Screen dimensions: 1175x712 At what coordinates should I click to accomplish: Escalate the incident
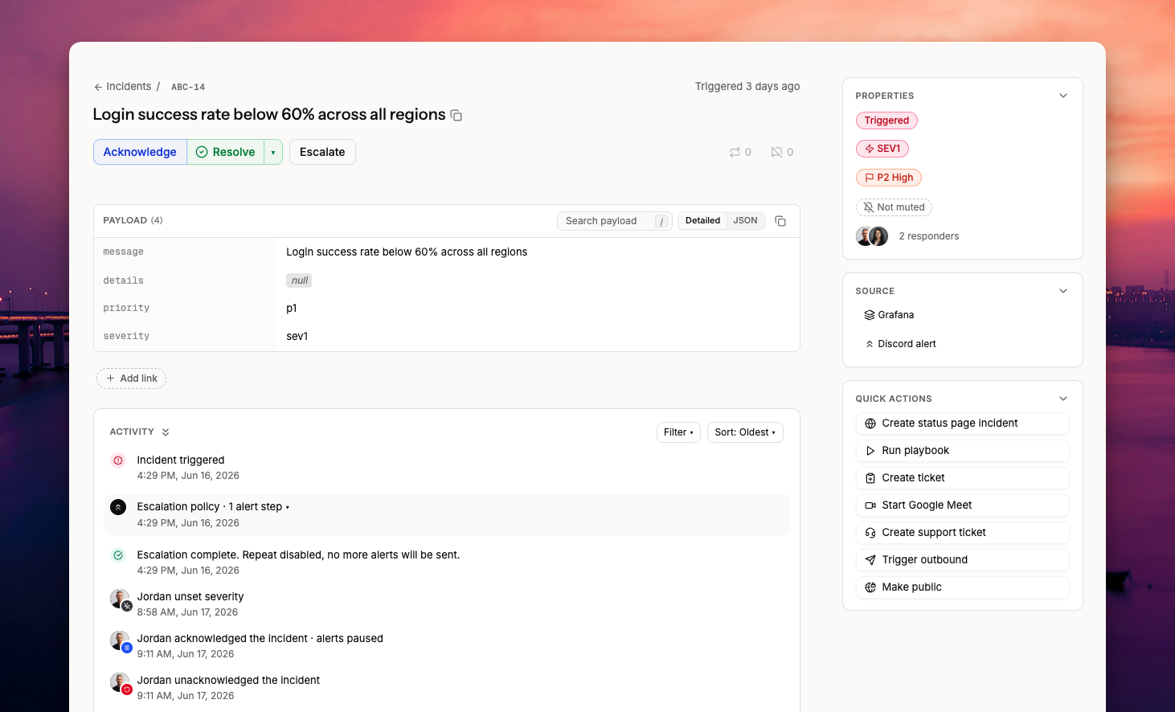pyautogui.click(x=322, y=152)
